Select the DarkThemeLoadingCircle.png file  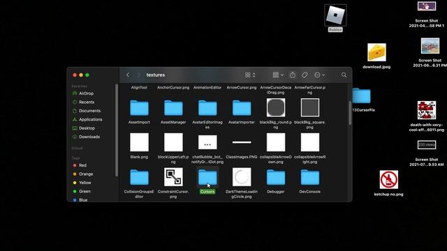pyautogui.click(x=242, y=177)
